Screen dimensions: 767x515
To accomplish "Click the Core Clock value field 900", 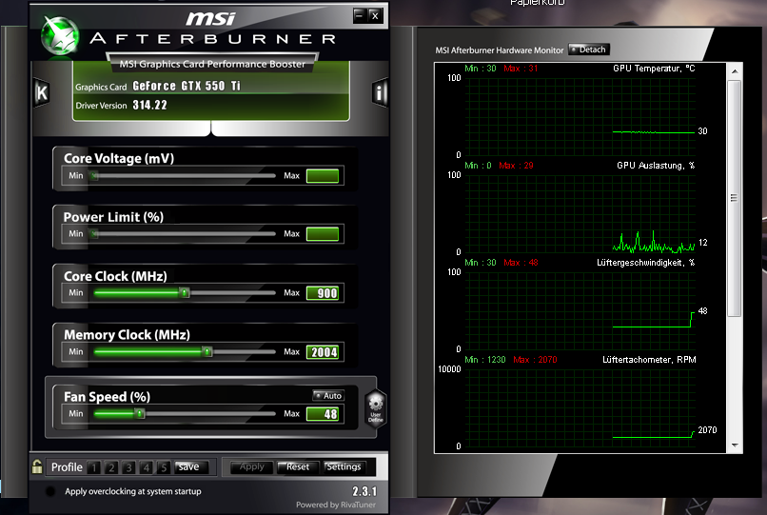I will [323, 293].
